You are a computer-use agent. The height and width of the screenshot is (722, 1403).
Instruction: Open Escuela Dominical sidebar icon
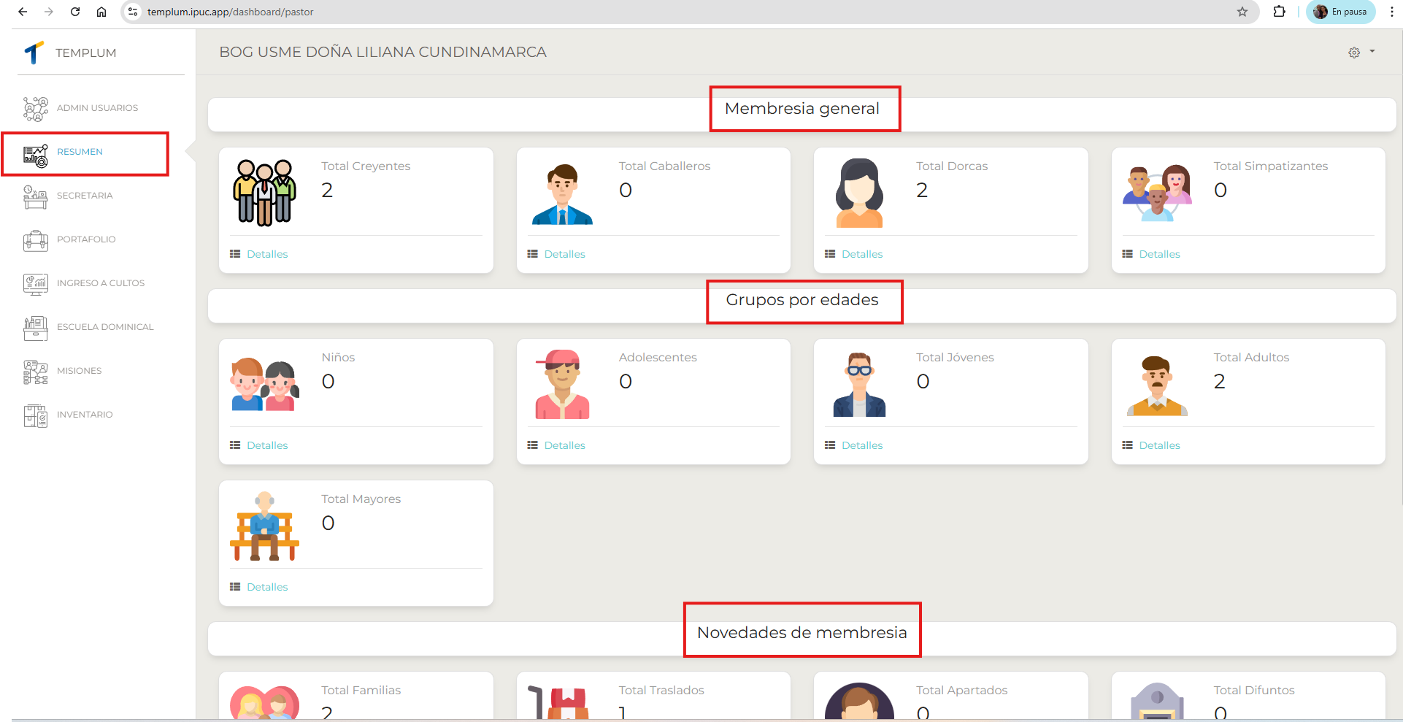(x=35, y=328)
